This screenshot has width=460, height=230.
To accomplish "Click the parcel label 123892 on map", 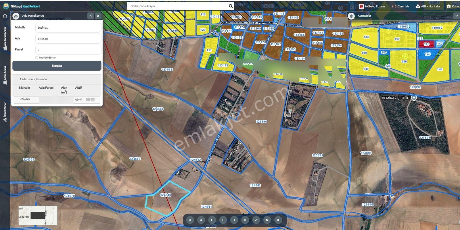I will (415, 87).
